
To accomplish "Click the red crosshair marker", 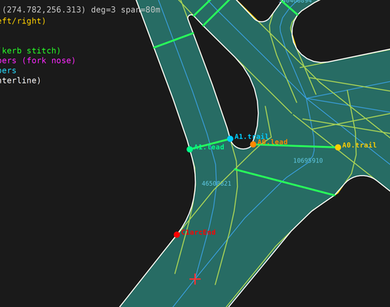I will 195,279.
